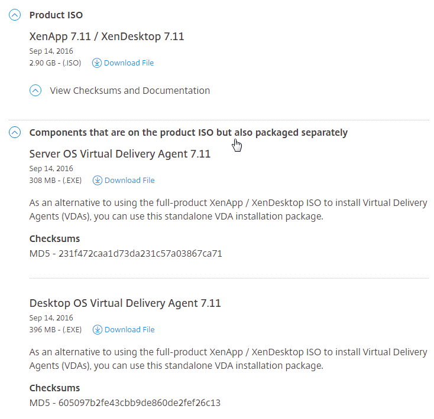The height and width of the screenshot is (419, 434).
Task: Click Desktop OS Virtual Delivery Agent 7.11 title
Action: (125, 303)
